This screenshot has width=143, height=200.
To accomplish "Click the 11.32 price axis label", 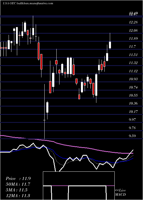I will point(133,63).
